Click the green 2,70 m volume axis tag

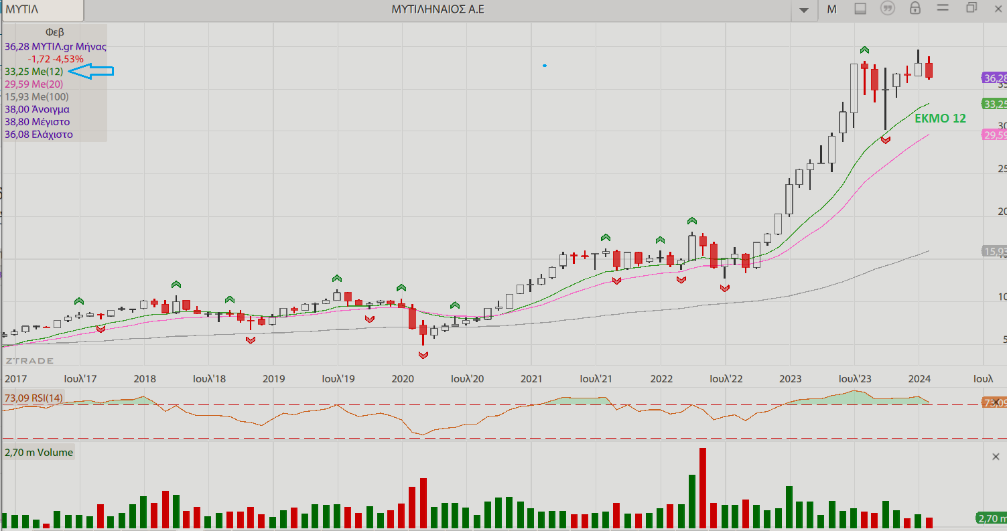coord(991,518)
